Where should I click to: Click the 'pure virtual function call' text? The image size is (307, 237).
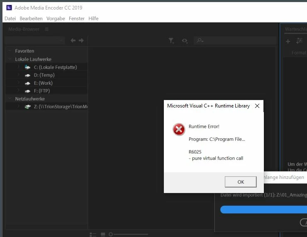click(217, 158)
